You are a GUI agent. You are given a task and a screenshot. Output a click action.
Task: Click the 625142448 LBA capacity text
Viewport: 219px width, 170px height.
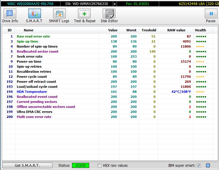click(199, 4)
